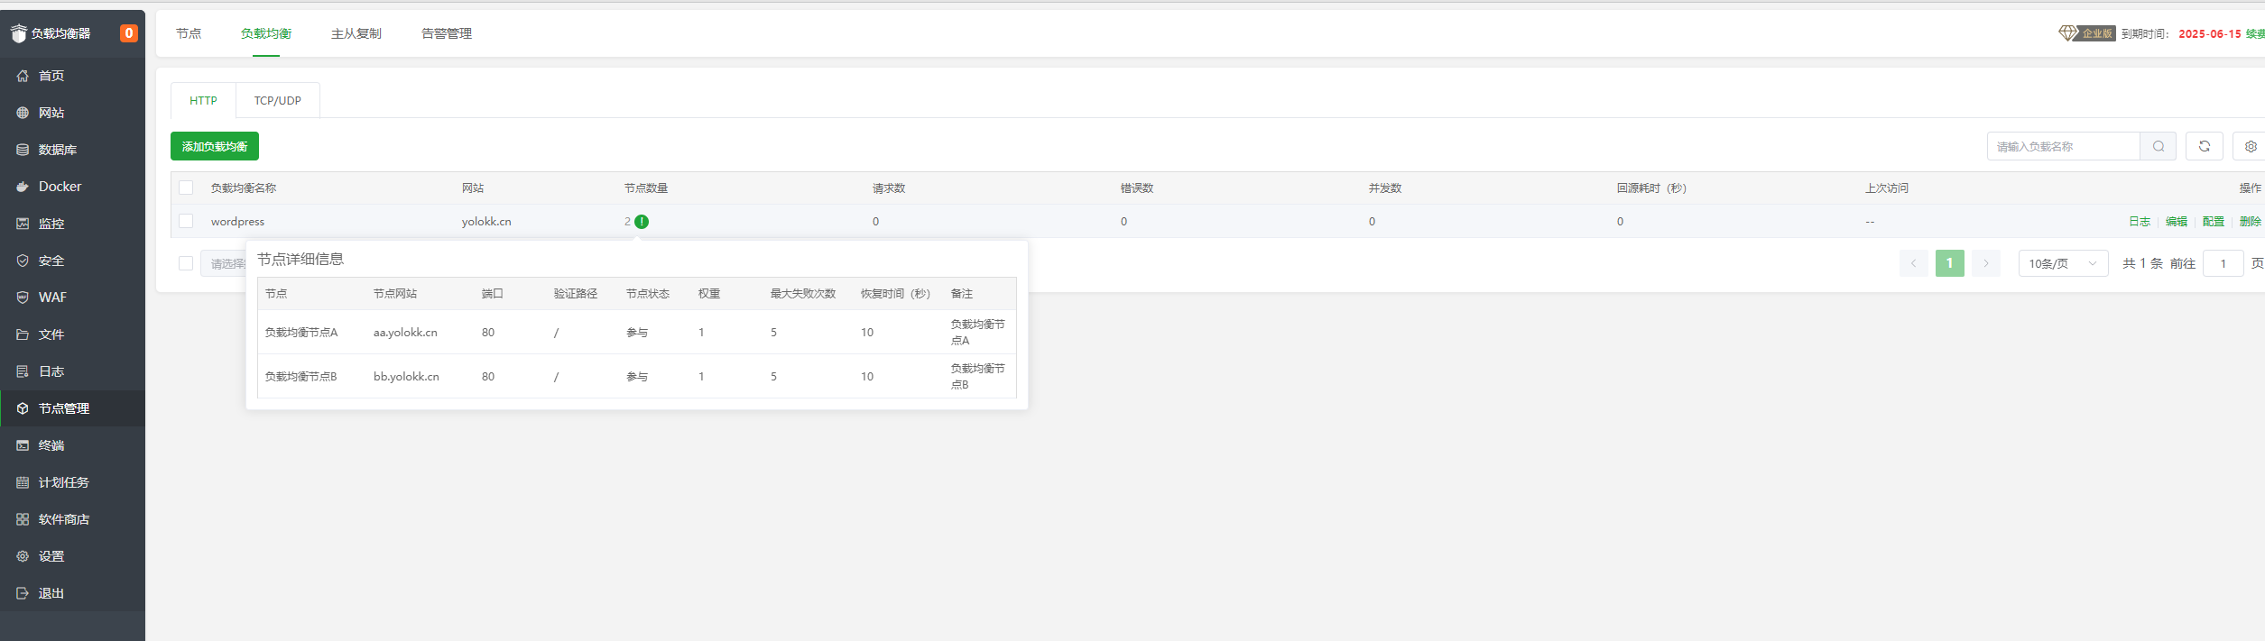Click the refresh list icon button

pos(2204,146)
